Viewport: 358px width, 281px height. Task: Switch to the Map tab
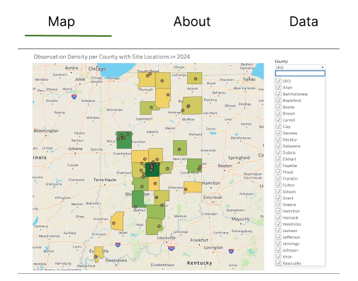click(x=62, y=21)
